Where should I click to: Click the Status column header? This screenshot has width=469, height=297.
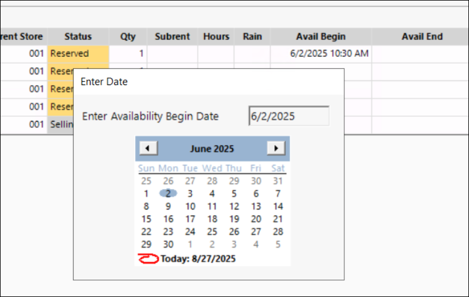pyautogui.click(x=78, y=36)
